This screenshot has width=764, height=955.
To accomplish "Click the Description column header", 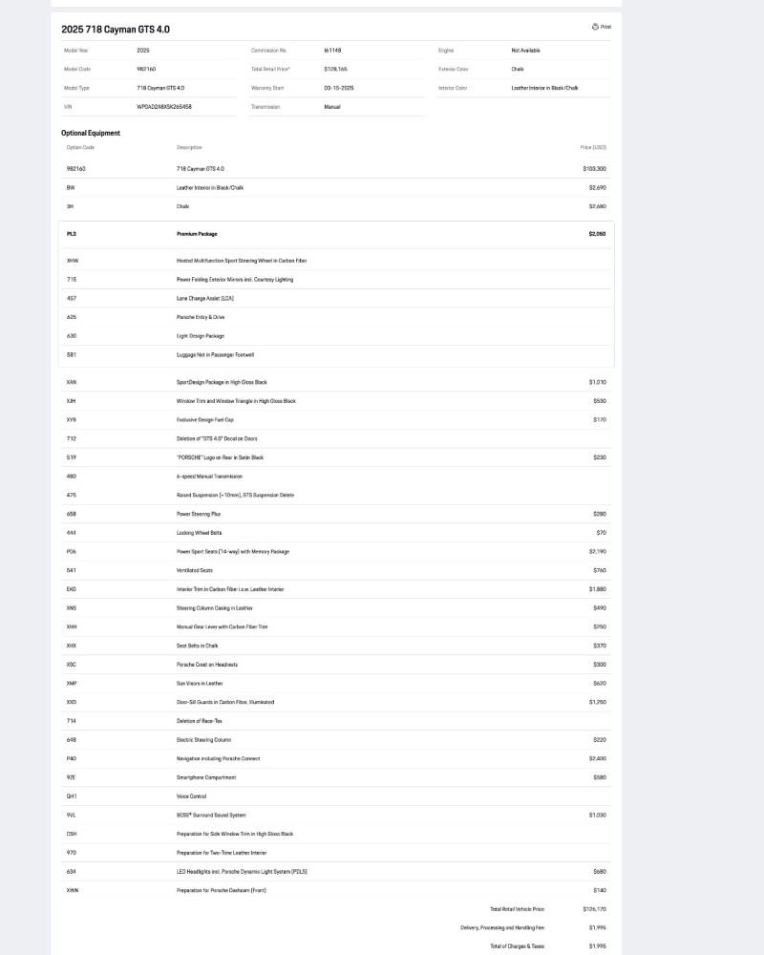I will click(189, 148).
